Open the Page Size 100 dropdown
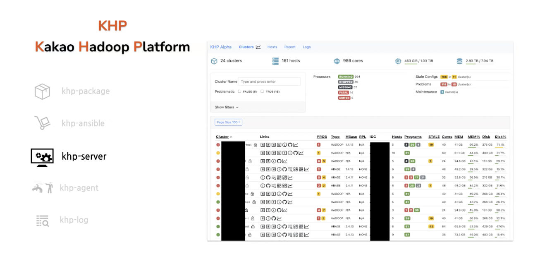This screenshot has width=540, height=259. [x=228, y=122]
